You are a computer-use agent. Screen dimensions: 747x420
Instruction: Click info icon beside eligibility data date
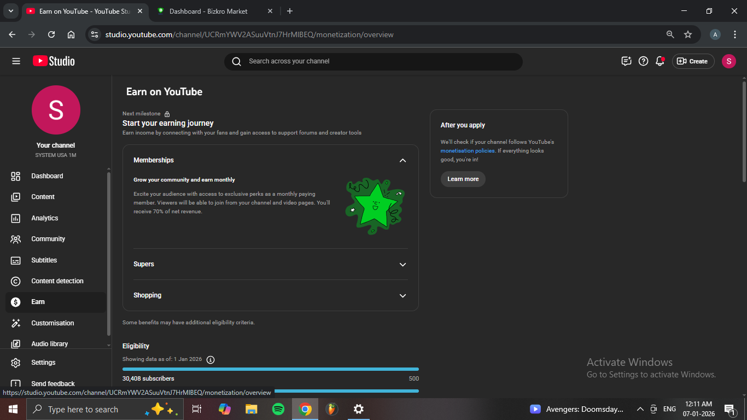(x=211, y=359)
